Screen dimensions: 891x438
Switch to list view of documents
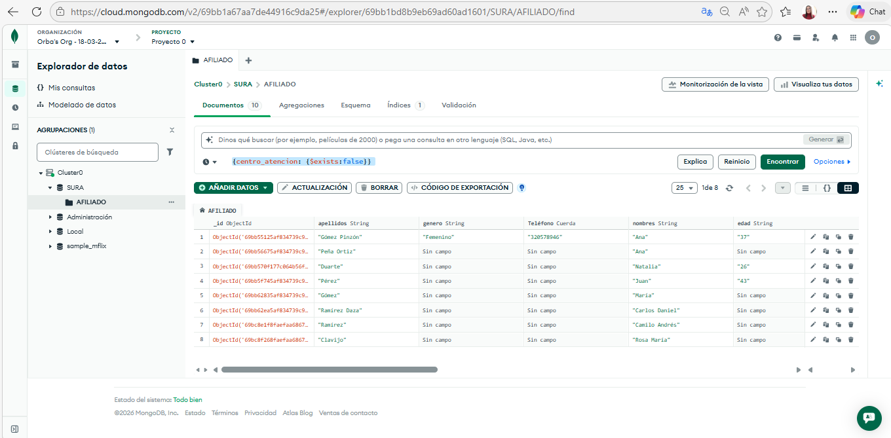(x=805, y=188)
